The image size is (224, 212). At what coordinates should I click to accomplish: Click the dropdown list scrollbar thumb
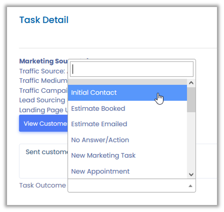point(191,100)
